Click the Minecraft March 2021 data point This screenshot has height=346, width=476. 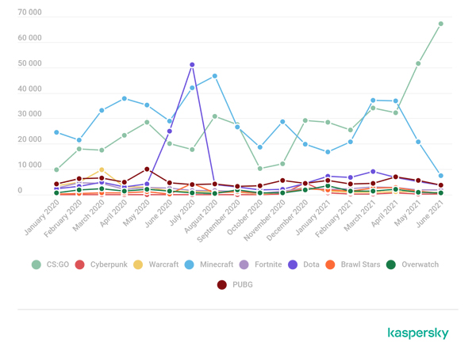click(373, 101)
